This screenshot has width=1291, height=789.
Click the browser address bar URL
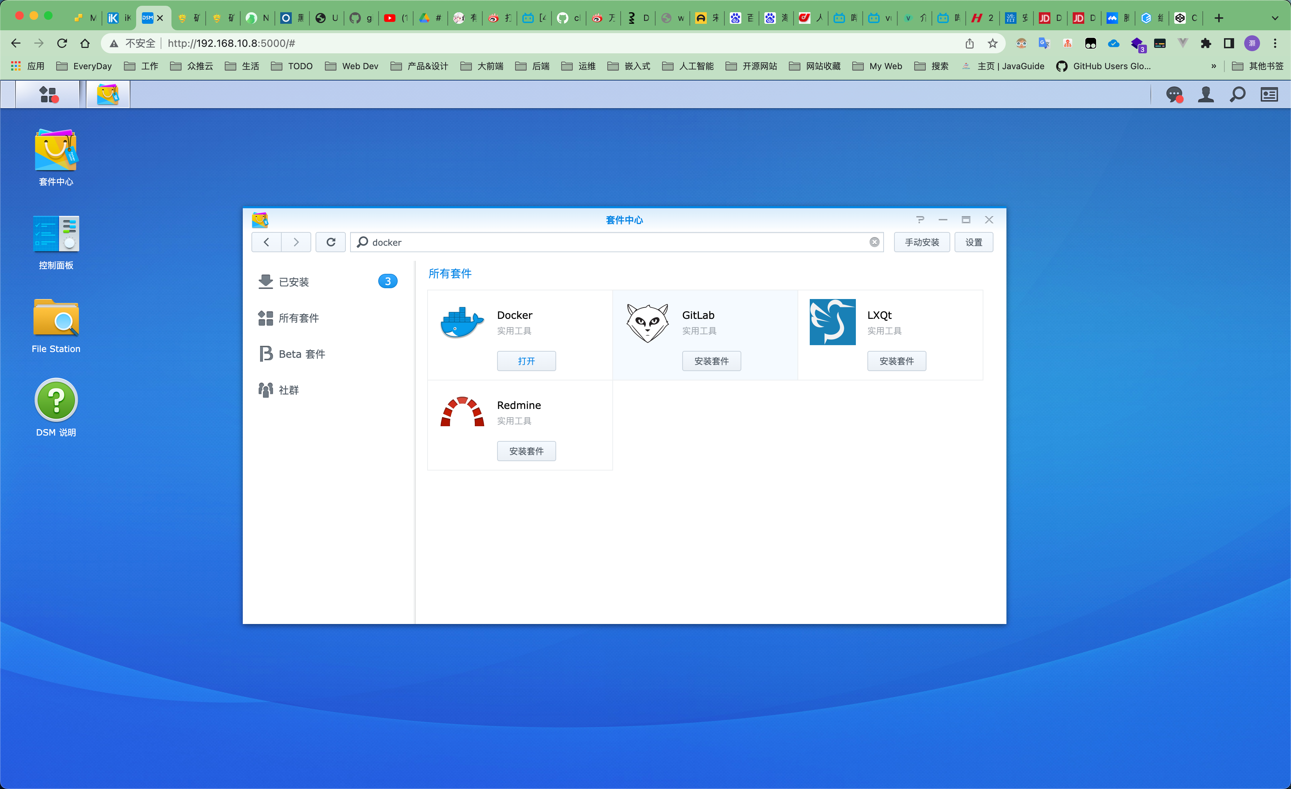coord(232,44)
